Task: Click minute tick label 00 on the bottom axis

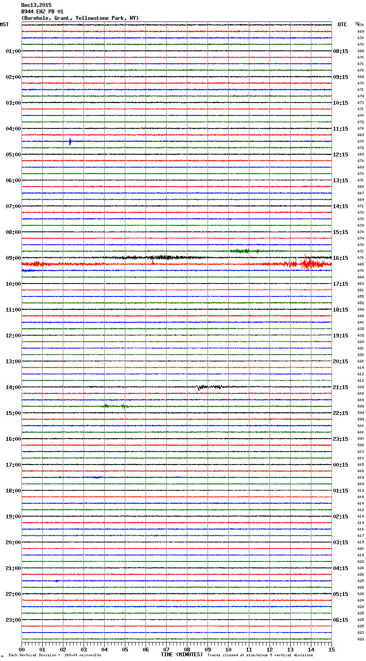Action: tap(22, 649)
